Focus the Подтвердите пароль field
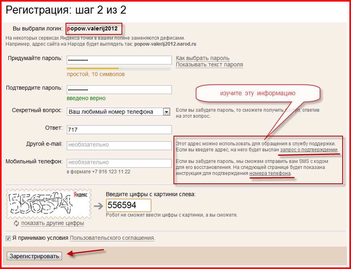The image size is (351, 269). coord(119,90)
